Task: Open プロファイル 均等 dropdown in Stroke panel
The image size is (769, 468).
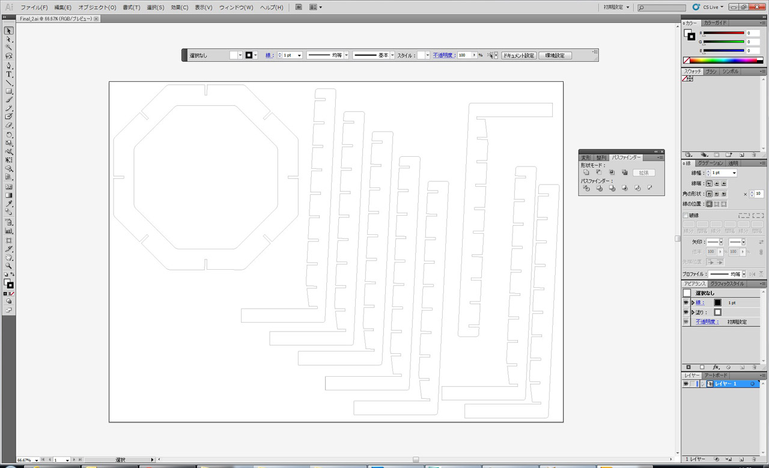Action: tap(743, 274)
